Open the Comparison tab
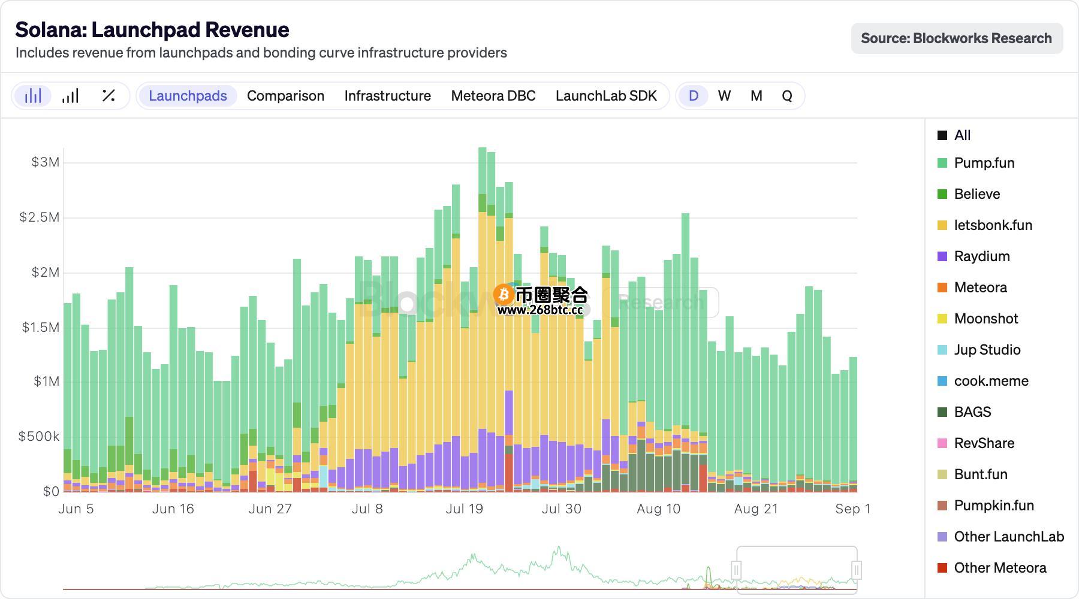Screen dimensions: 1079x599 coord(285,96)
